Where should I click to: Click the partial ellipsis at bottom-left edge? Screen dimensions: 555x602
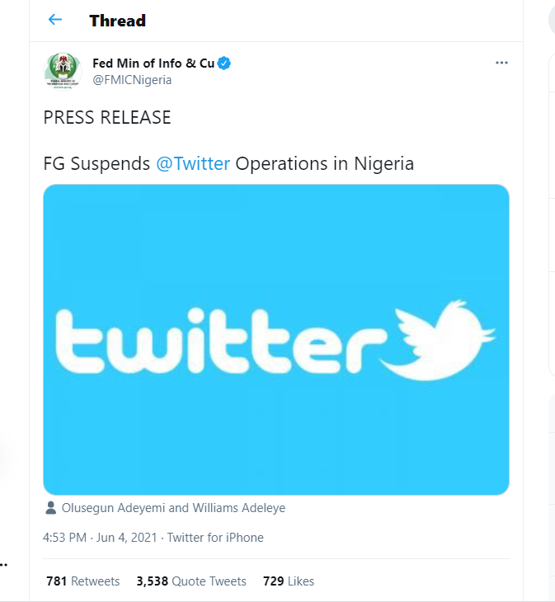click(4, 565)
